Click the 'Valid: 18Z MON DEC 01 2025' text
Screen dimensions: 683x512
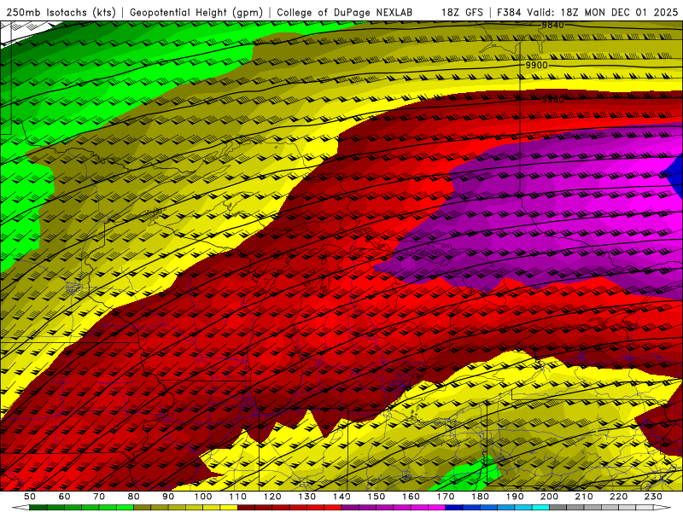[603, 13]
